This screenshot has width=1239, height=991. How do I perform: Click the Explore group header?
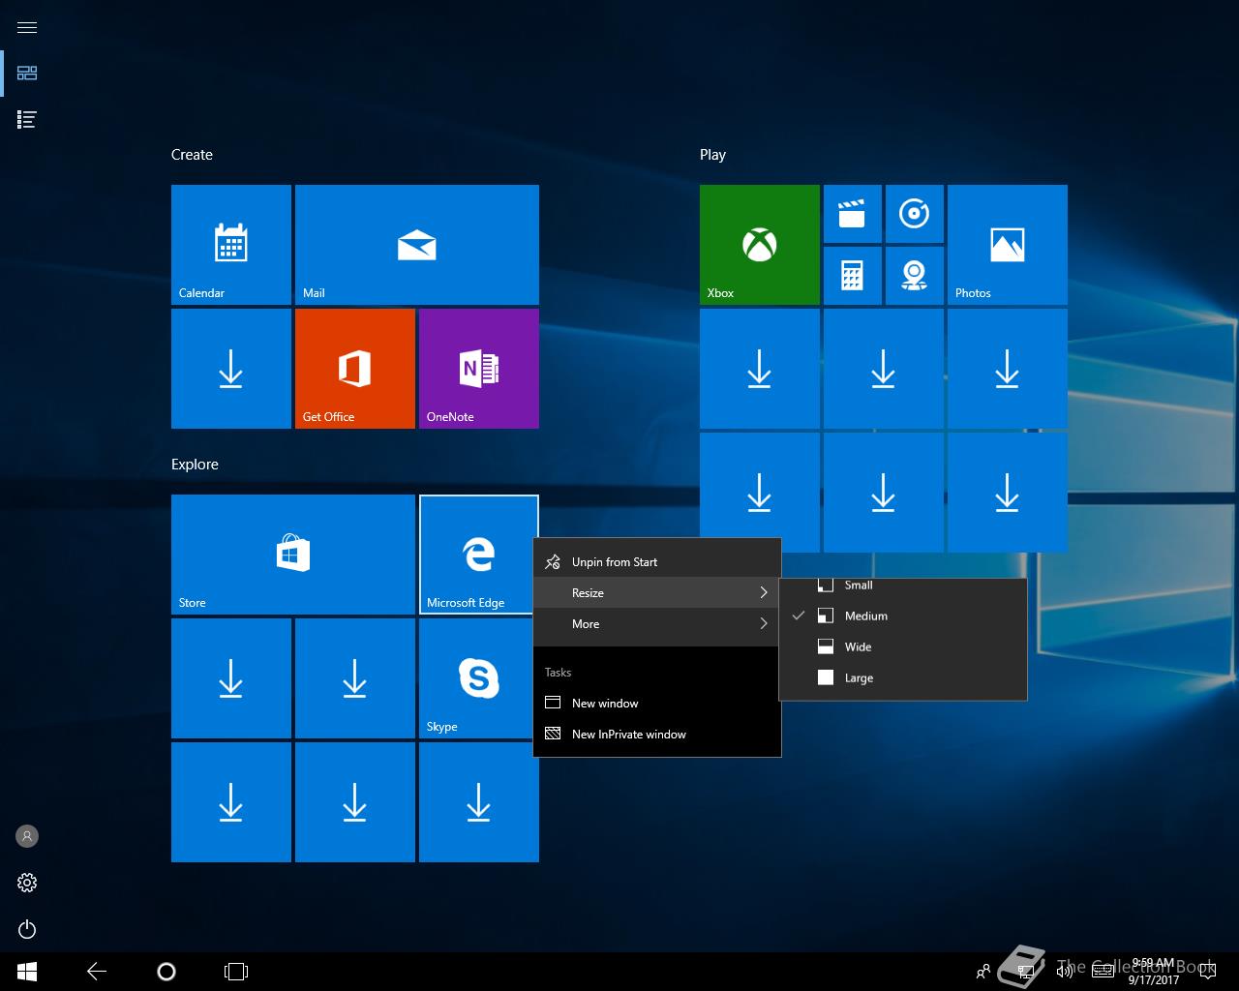click(195, 465)
